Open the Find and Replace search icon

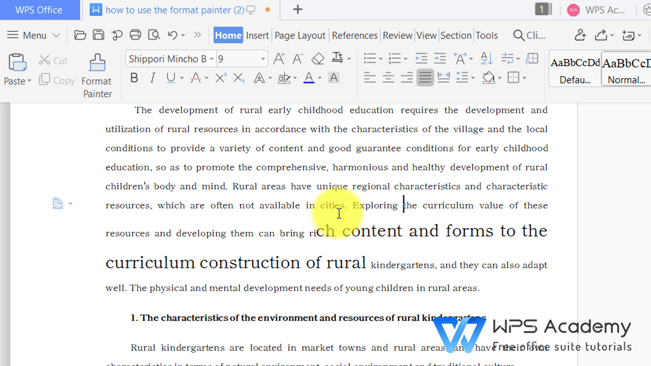pyautogui.click(x=519, y=35)
